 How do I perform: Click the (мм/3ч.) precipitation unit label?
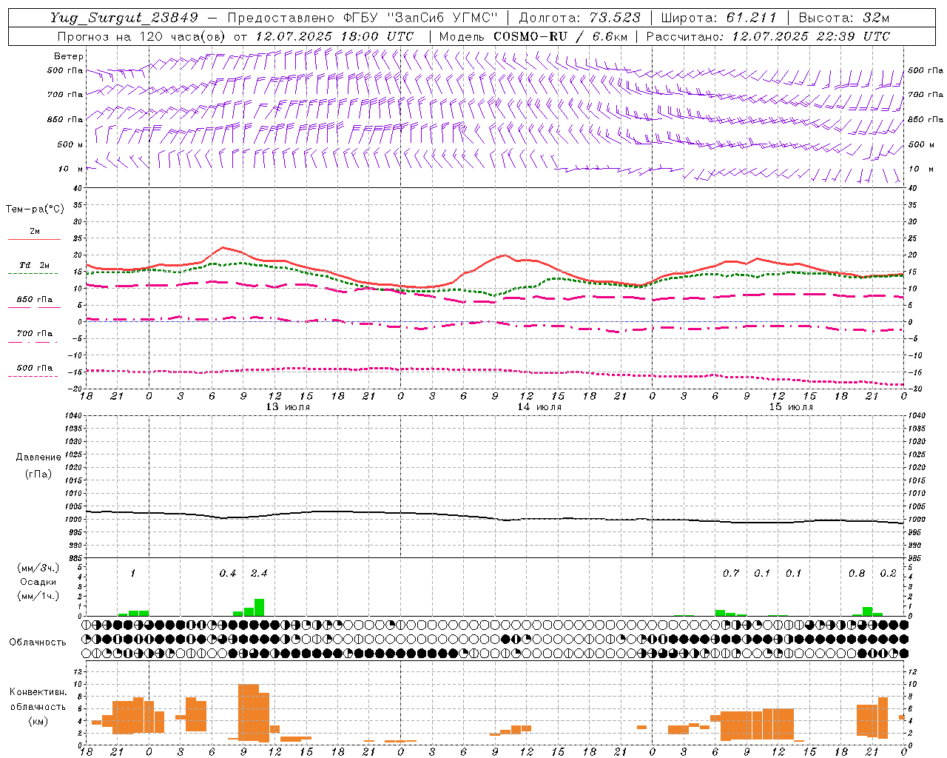(38, 568)
